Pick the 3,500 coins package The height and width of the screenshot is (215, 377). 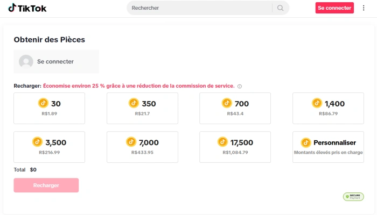49,147
